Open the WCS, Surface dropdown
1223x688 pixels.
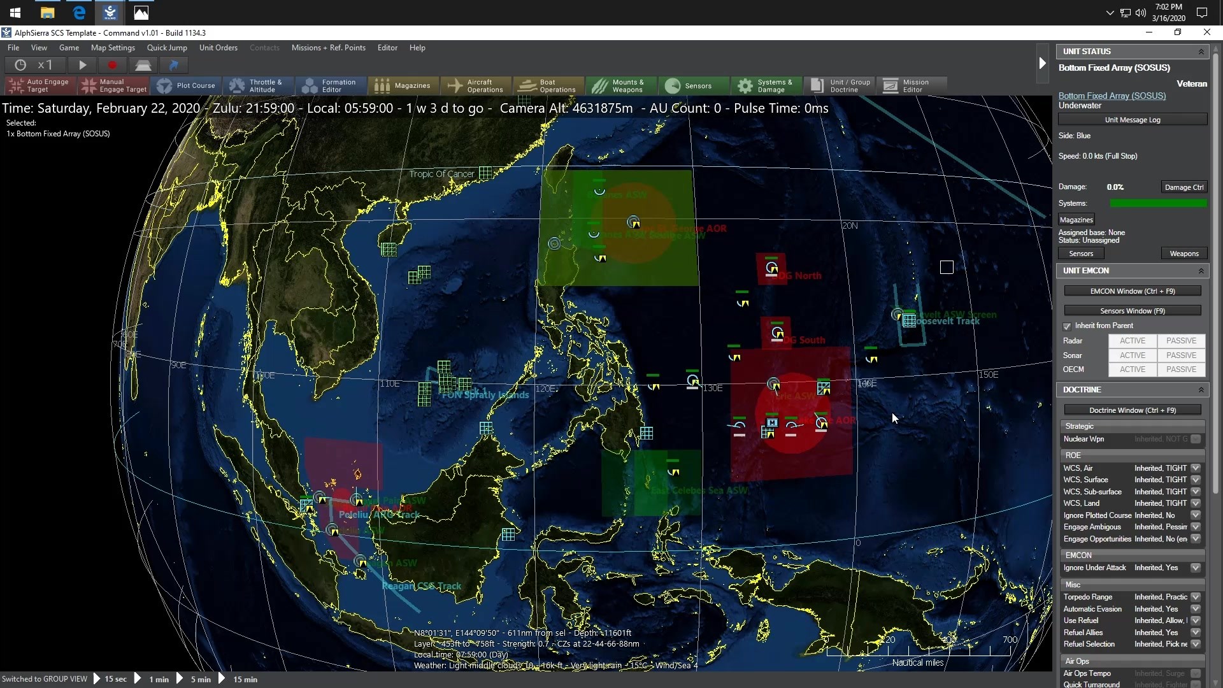(1196, 480)
